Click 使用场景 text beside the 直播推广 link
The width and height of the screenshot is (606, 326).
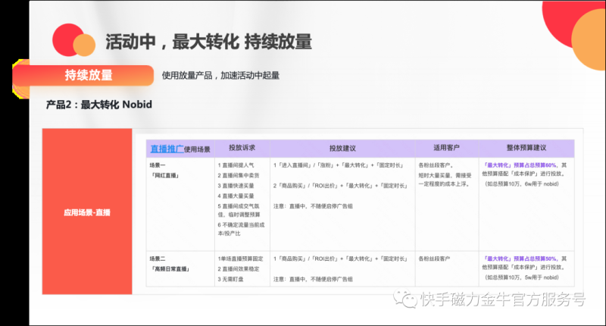coord(197,149)
